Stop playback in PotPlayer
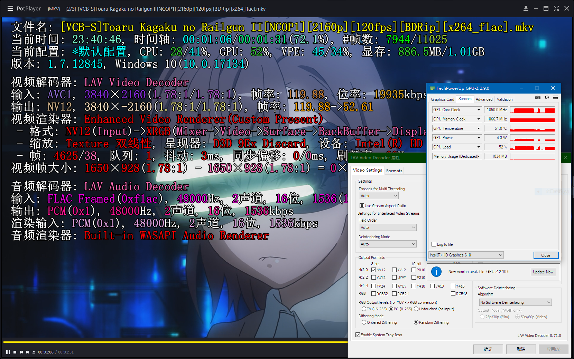The width and height of the screenshot is (574, 359). [x=15, y=352]
